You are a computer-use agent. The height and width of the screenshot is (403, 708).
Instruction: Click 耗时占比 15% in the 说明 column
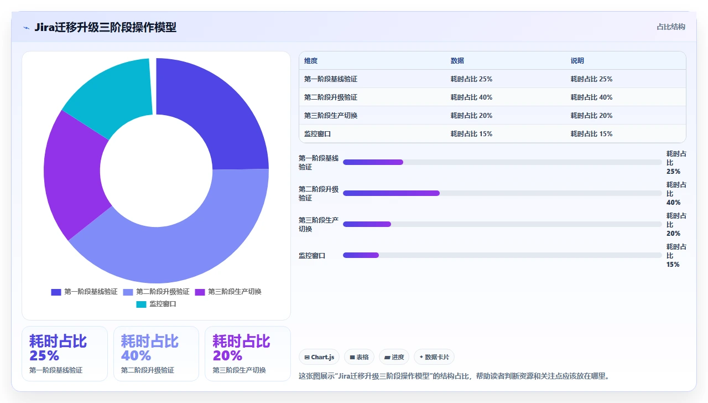click(591, 134)
